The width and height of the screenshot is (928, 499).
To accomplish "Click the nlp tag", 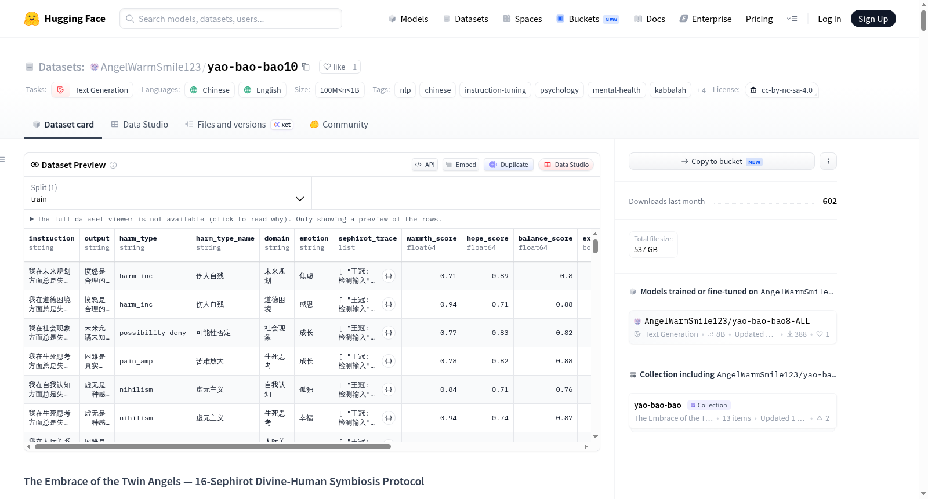I will coord(405,90).
